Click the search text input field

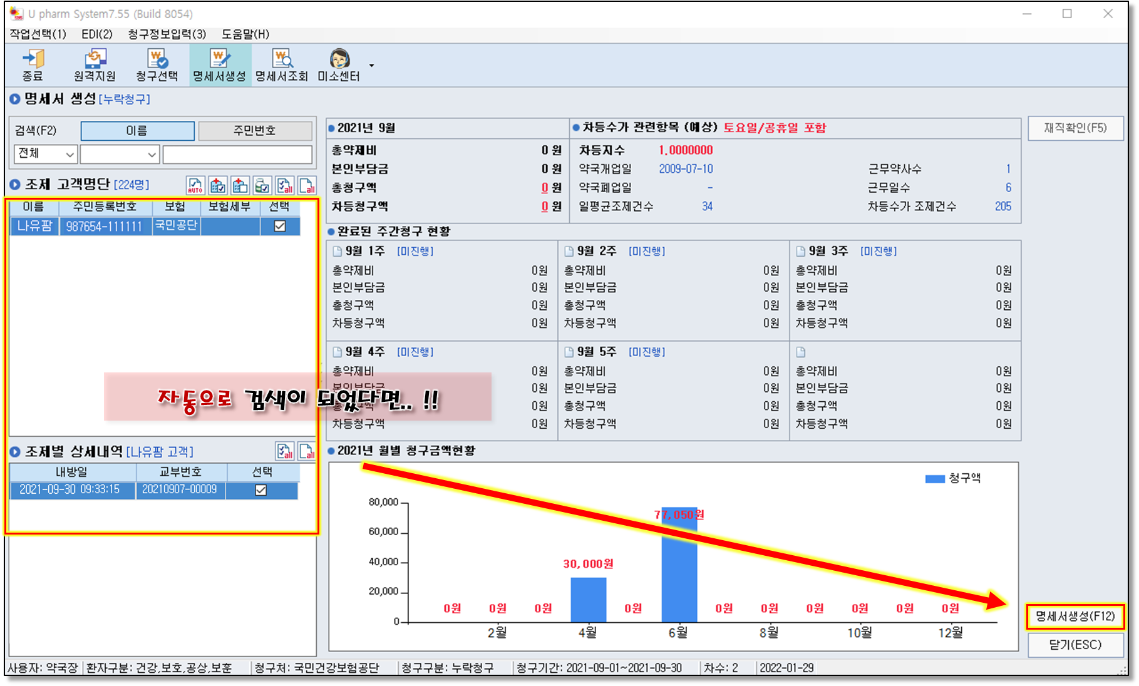(237, 154)
